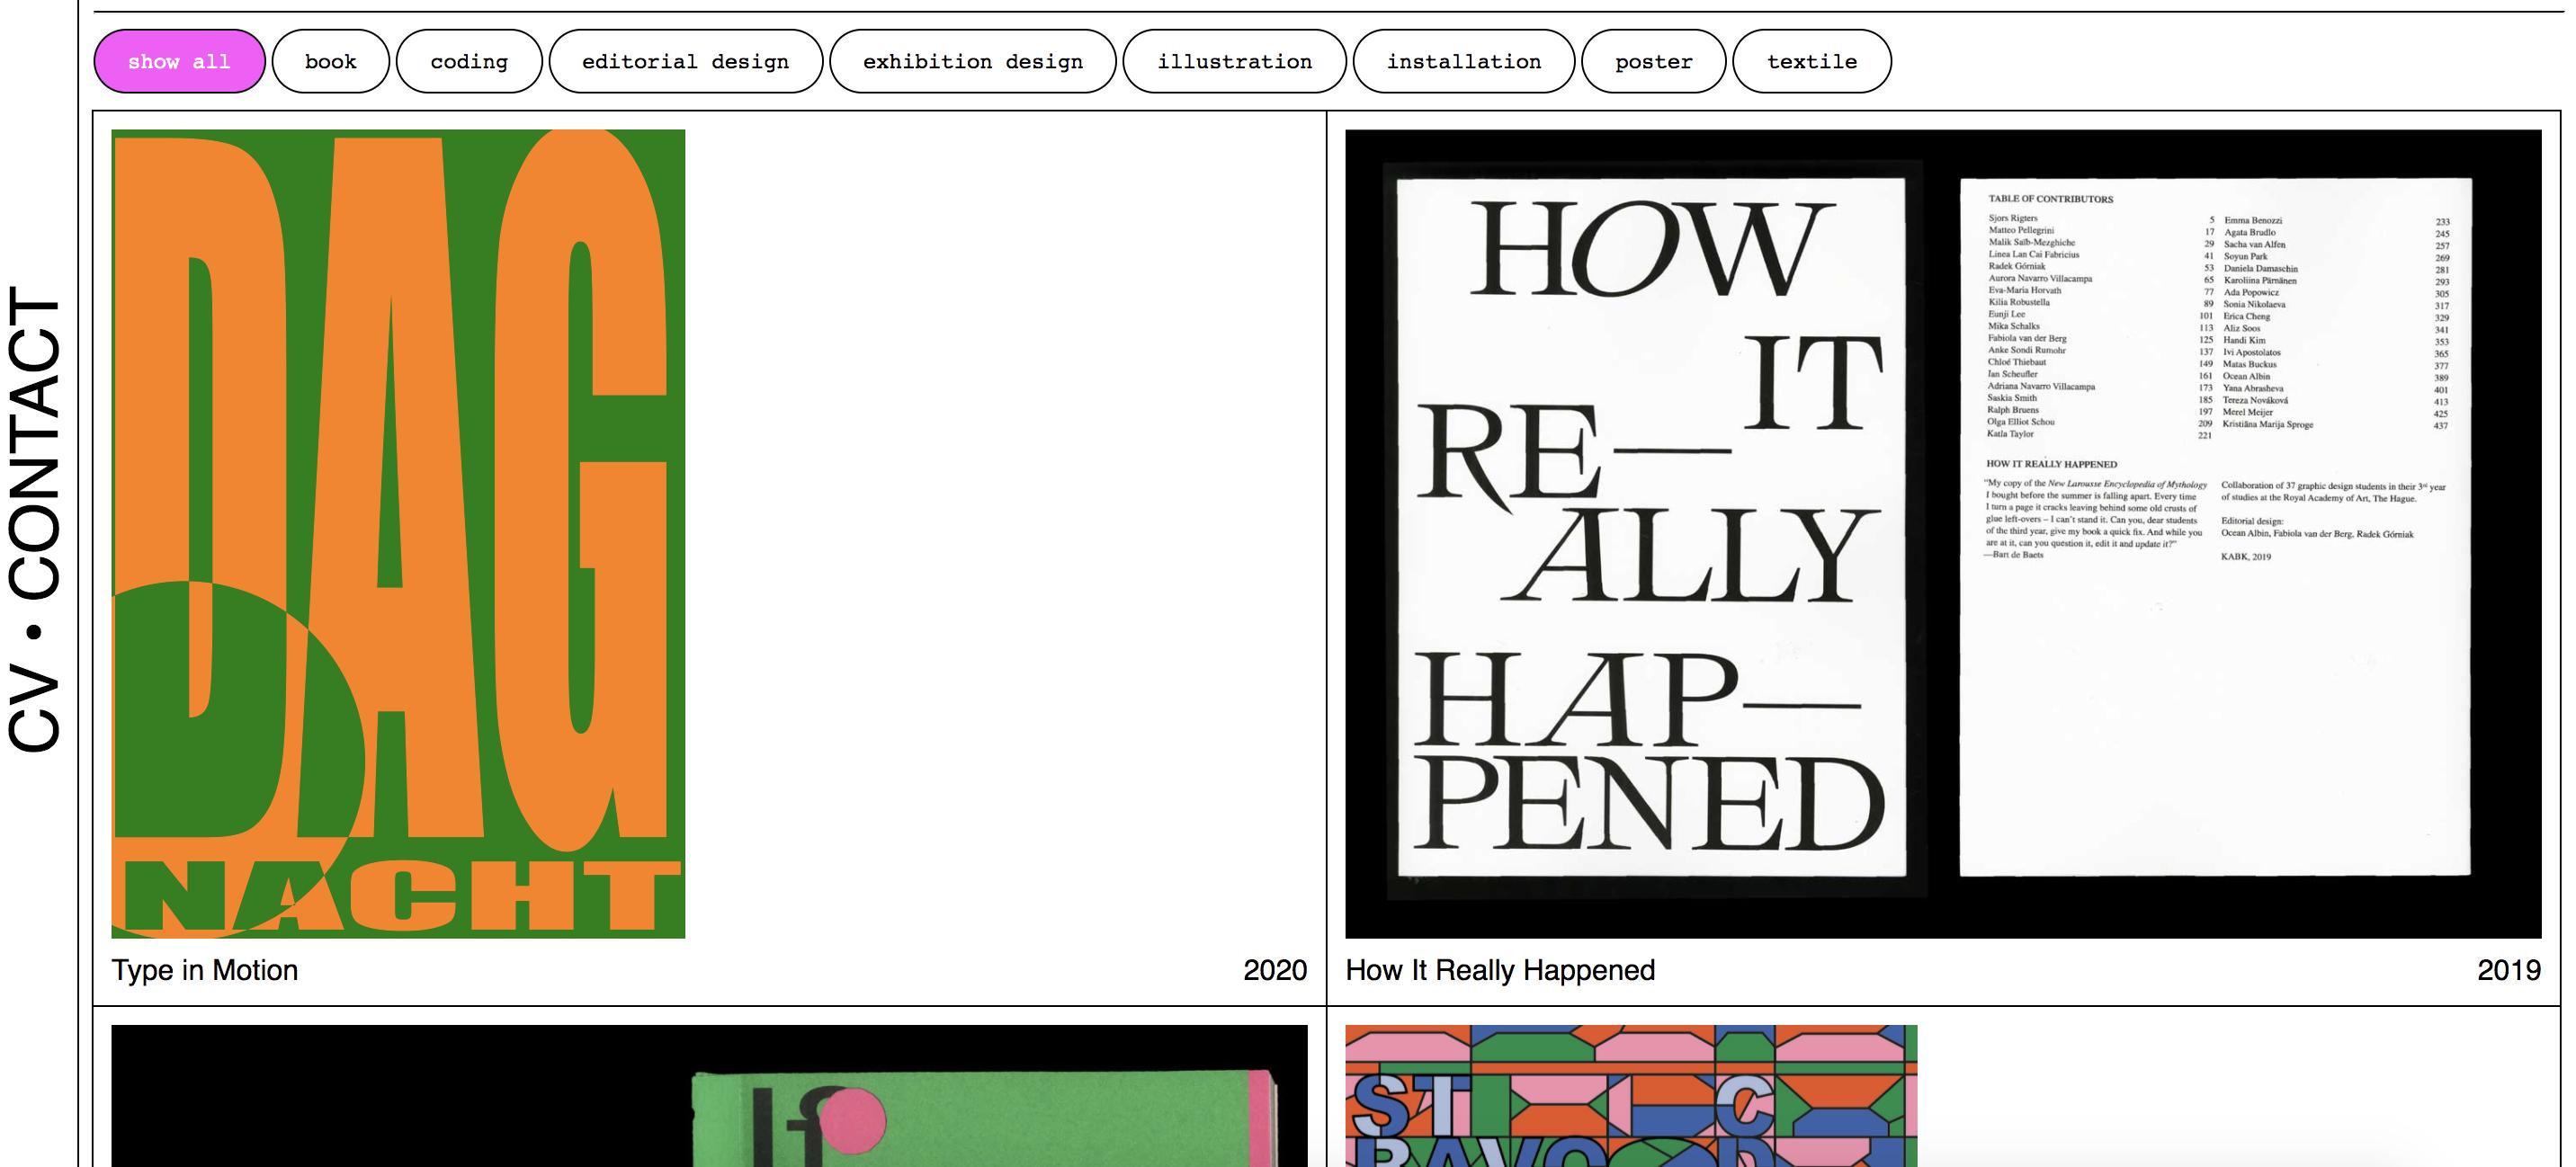Click the 'illustration' category icon
Screen dimensions: 2576x1167
pos(1234,61)
